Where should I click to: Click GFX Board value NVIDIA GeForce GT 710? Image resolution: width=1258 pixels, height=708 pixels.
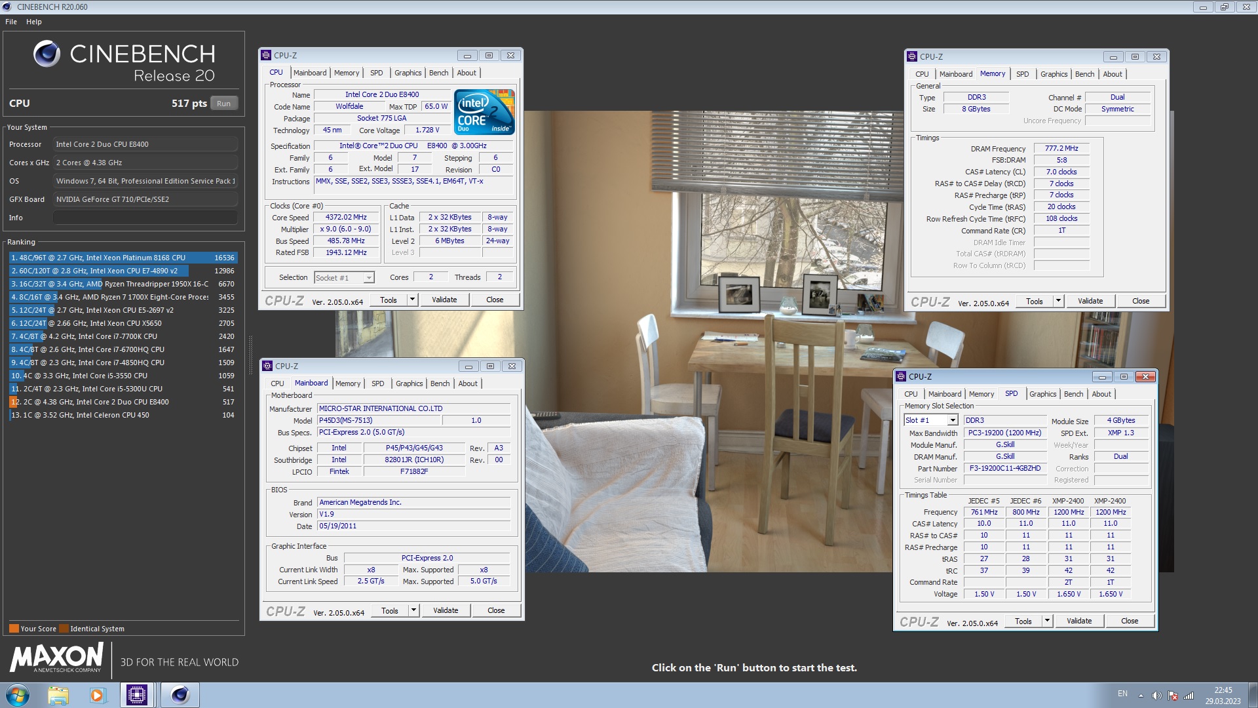pyautogui.click(x=145, y=199)
